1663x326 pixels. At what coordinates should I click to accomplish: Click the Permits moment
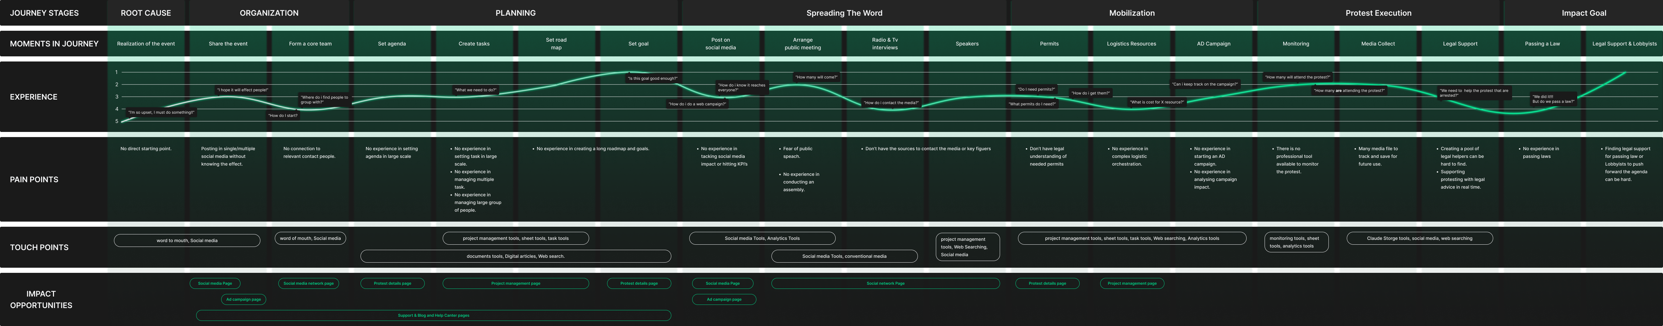click(x=1049, y=44)
